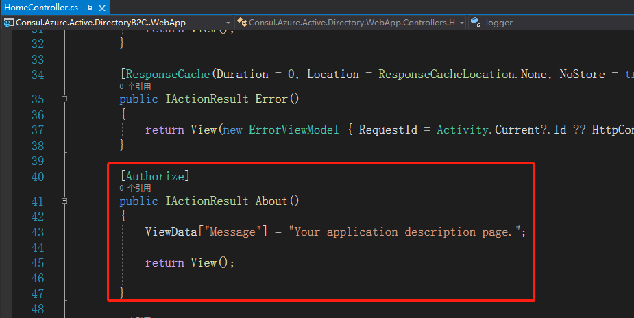Click line number 37 in the margin
Viewport: 634px width, 318px height.
pyautogui.click(x=38, y=130)
